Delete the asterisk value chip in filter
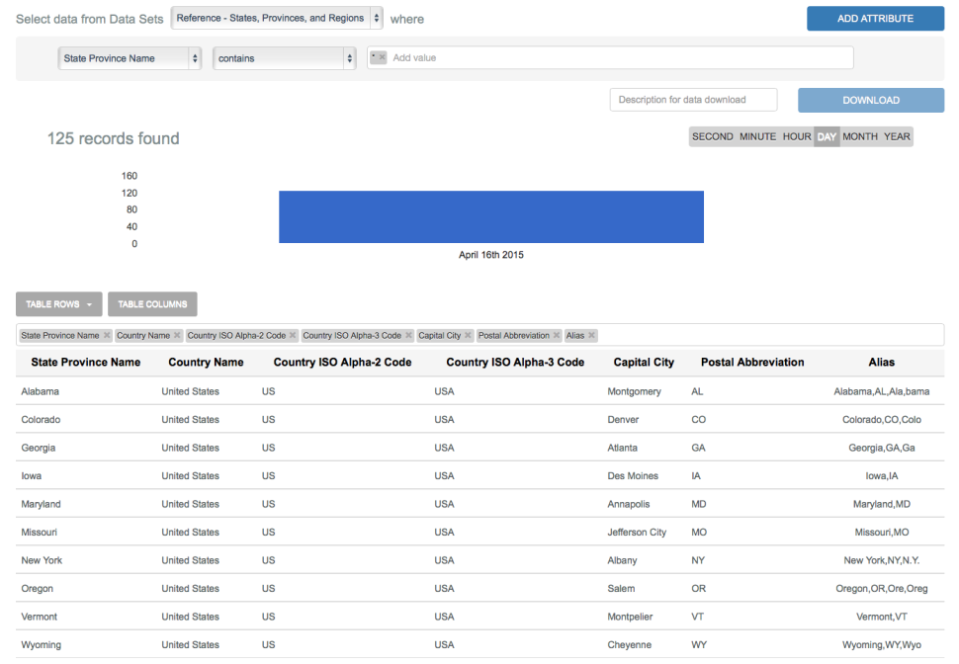Screen dimensions: 959x664 click(383, 58)
